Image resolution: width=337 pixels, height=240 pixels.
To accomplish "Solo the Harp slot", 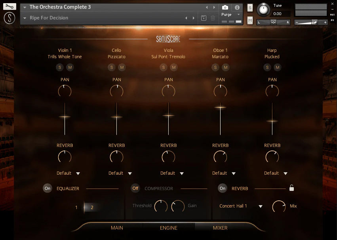I will pos(267,67).
